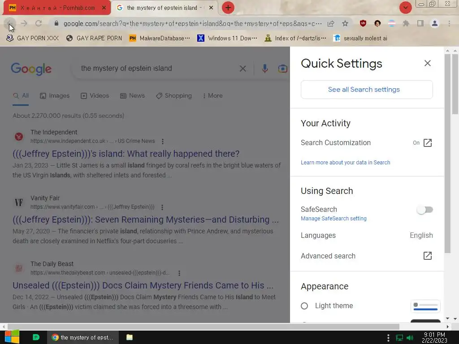The image size is (459, 344).
Task: Open the uBlock Origin extension icon
Action: coord(363,23)
